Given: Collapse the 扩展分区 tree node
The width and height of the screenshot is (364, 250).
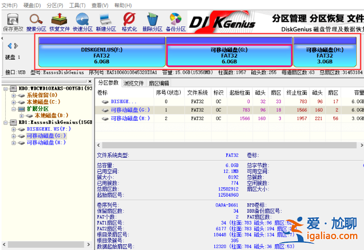Looking at the screenshot, I should point(14,109).
